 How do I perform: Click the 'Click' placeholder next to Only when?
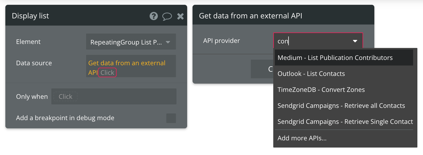point(66,97)
